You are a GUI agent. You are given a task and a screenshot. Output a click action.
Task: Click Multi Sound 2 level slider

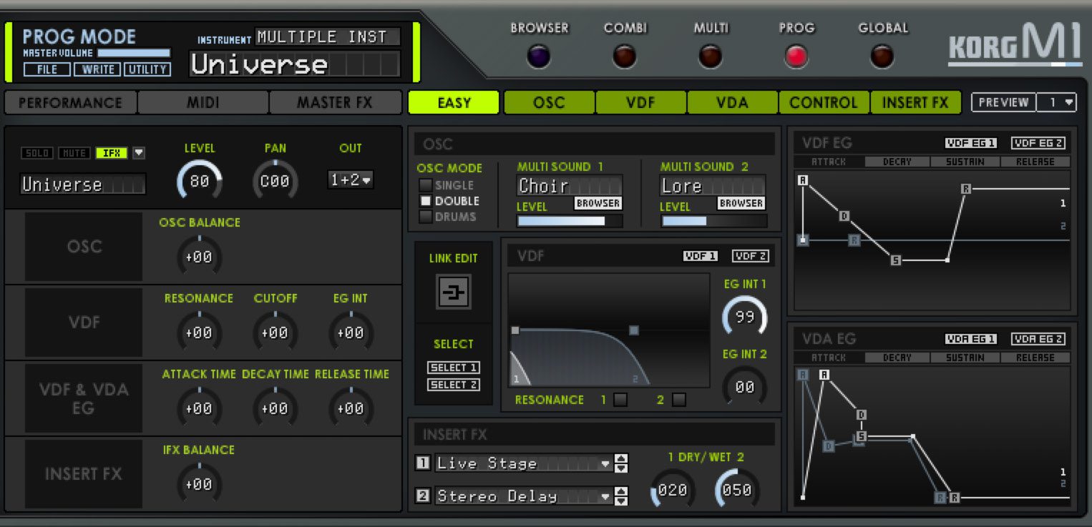point(713,221)
